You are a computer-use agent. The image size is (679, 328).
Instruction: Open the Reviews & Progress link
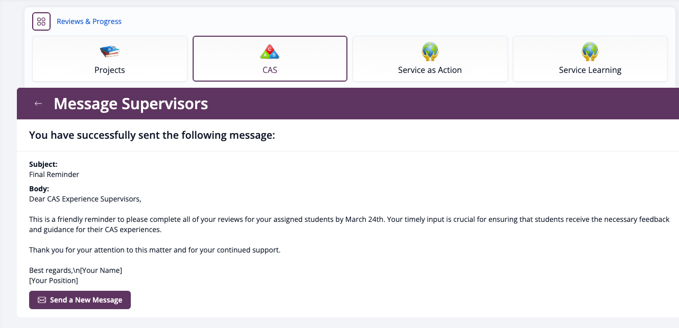pos(89,21)
